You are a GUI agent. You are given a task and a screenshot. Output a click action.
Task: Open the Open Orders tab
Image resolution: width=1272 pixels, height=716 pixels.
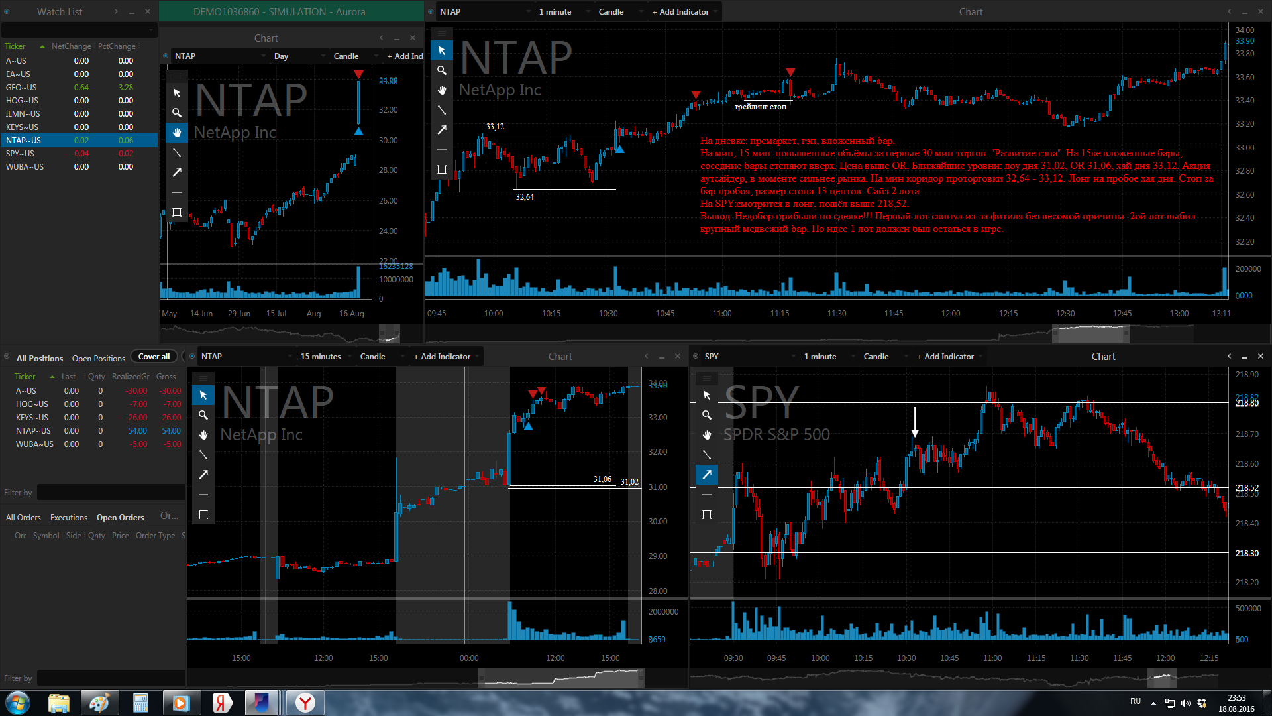coord(120,517)
